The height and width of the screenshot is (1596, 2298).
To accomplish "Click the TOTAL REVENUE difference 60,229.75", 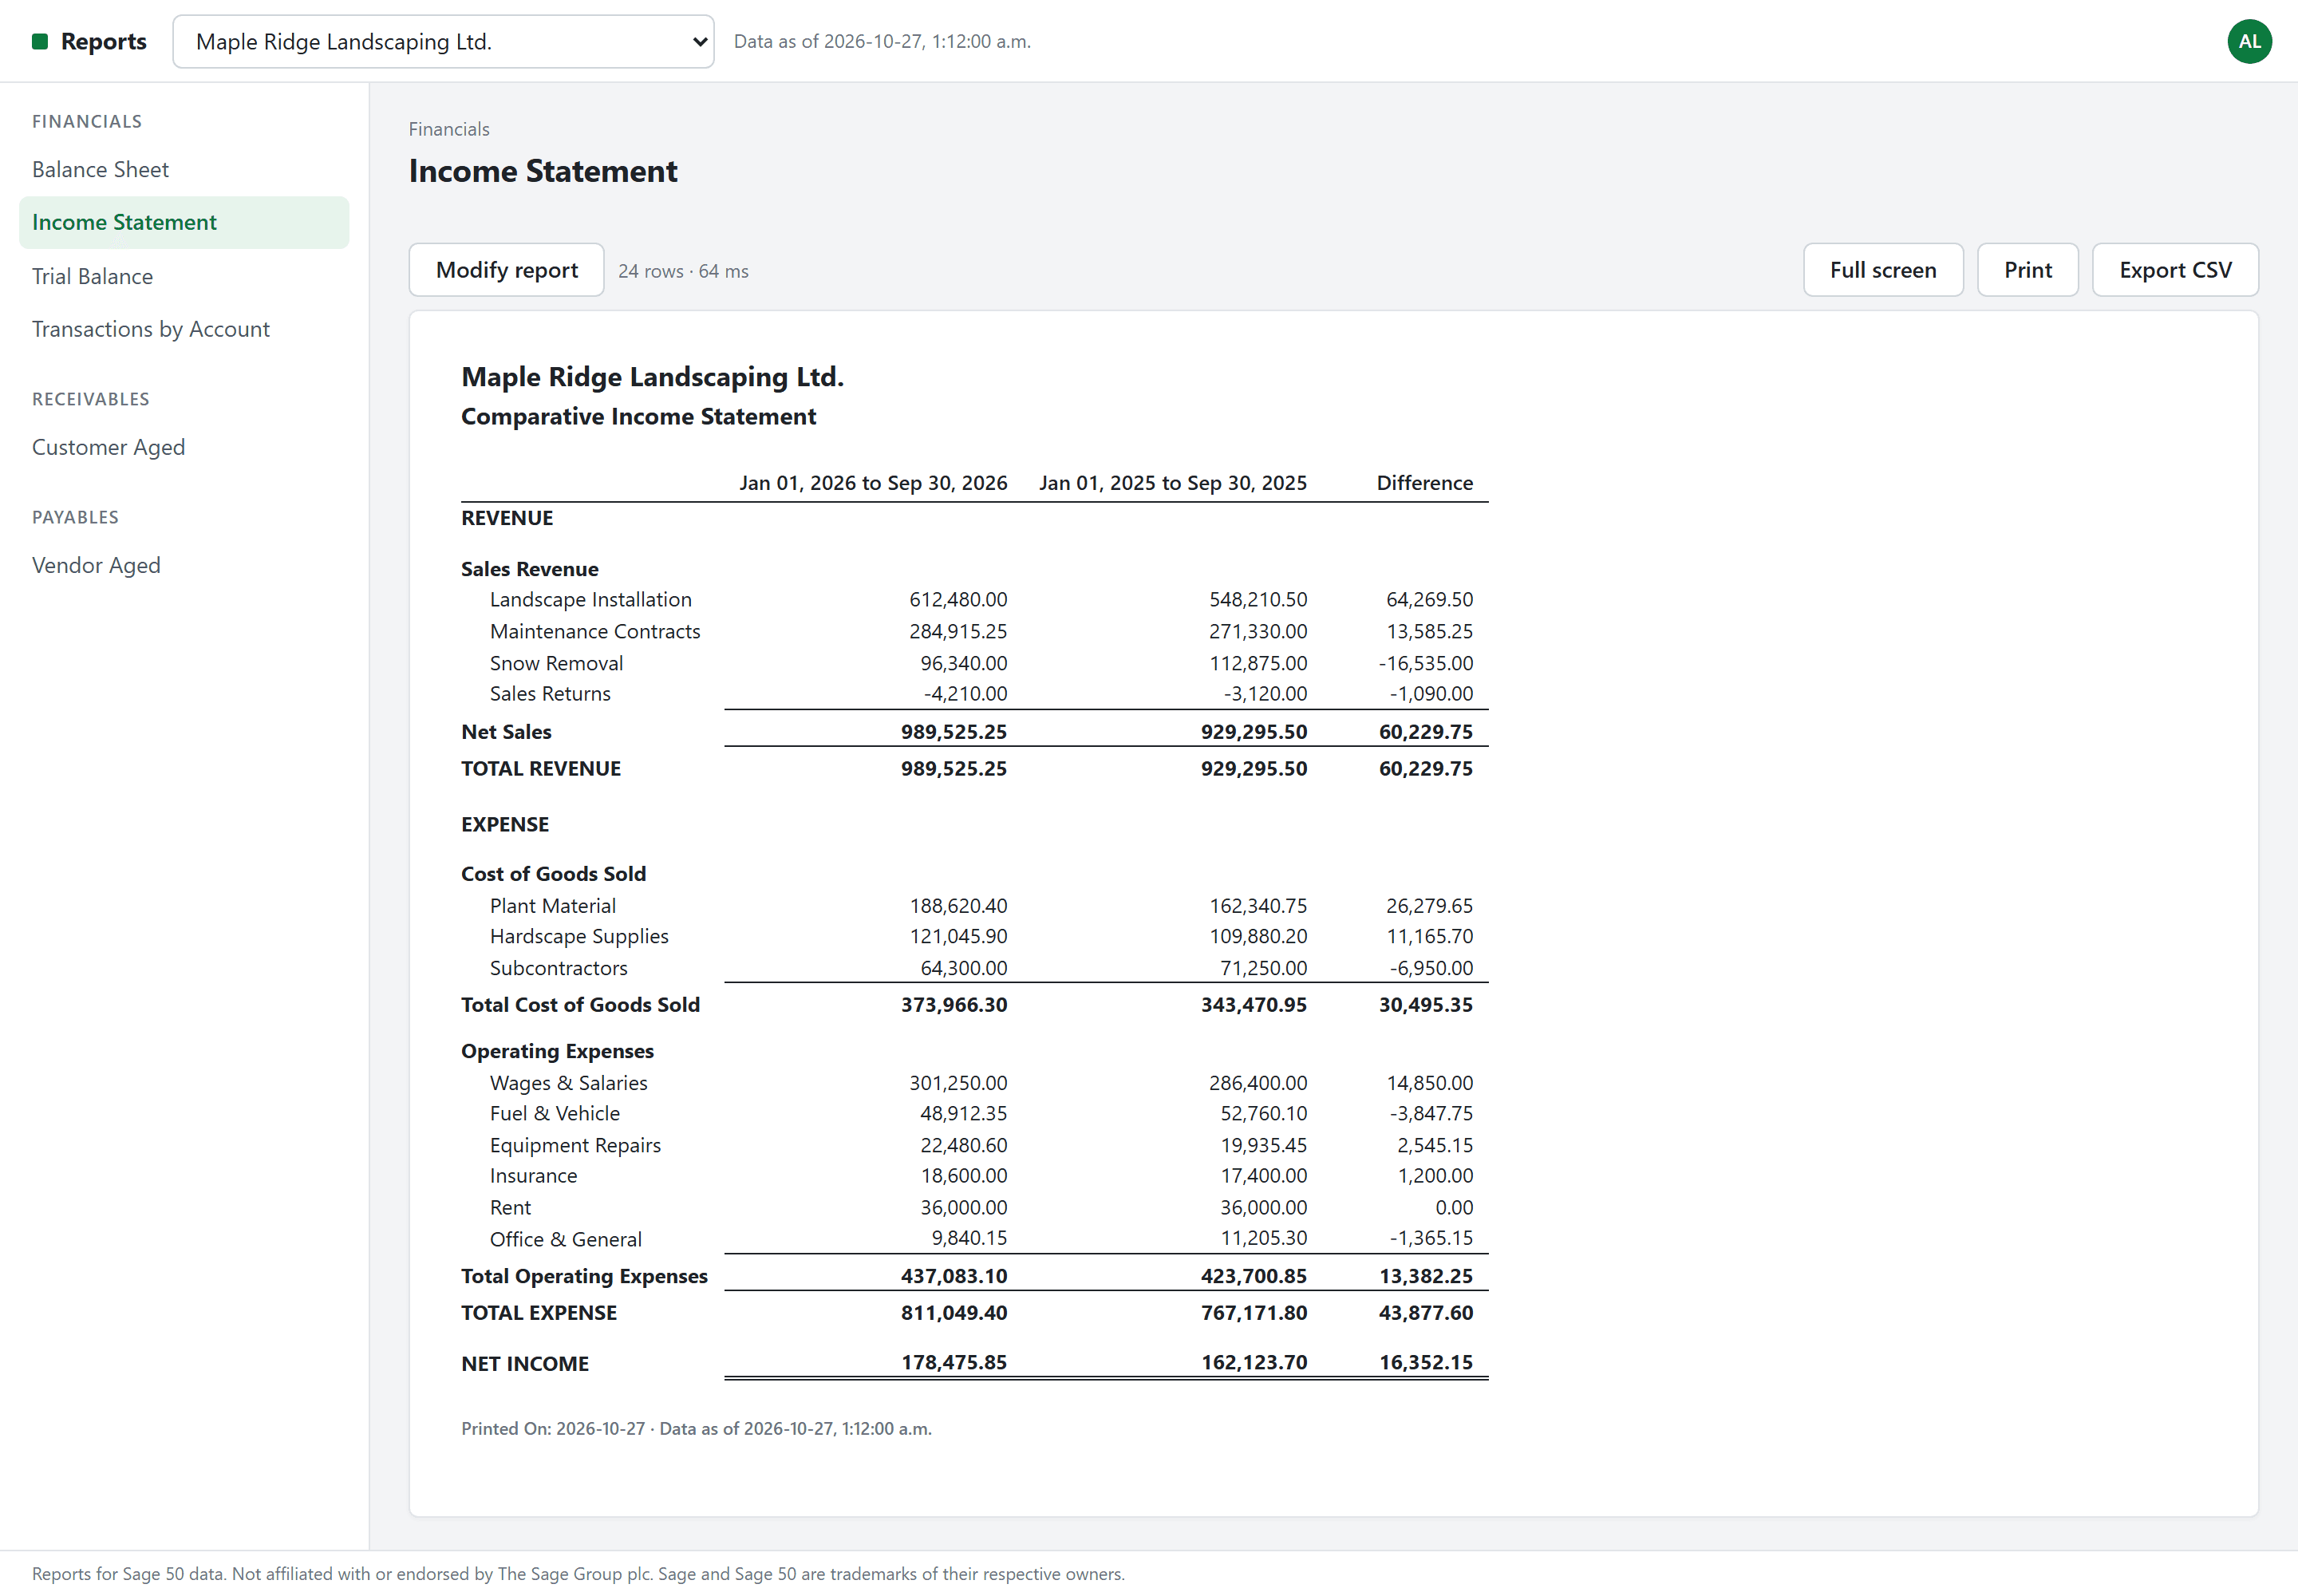I will tap(1425, 768).
